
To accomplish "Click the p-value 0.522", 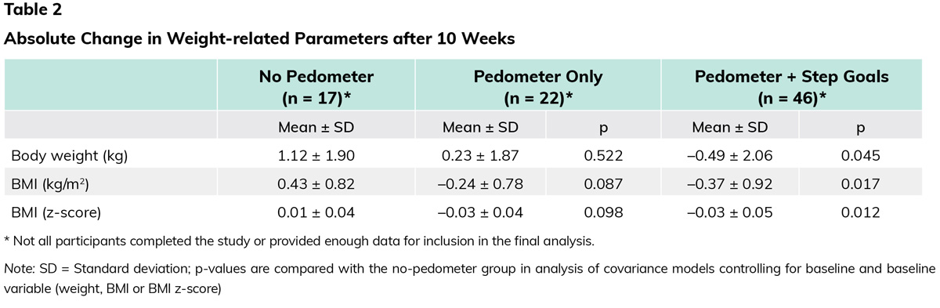I will [x=603, y=156].
